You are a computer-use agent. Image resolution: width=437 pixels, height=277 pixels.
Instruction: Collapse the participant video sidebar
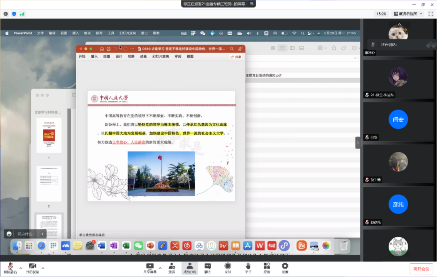coord(358,143)
